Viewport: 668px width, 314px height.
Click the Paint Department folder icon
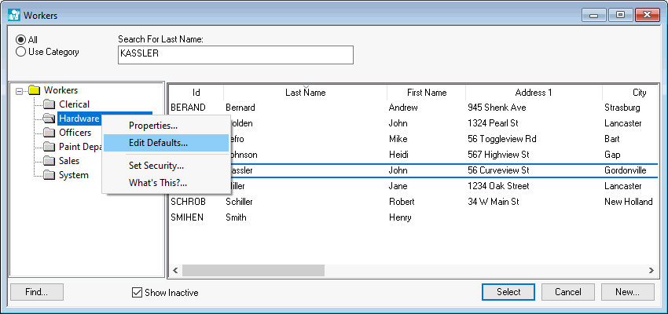point(49,147)
